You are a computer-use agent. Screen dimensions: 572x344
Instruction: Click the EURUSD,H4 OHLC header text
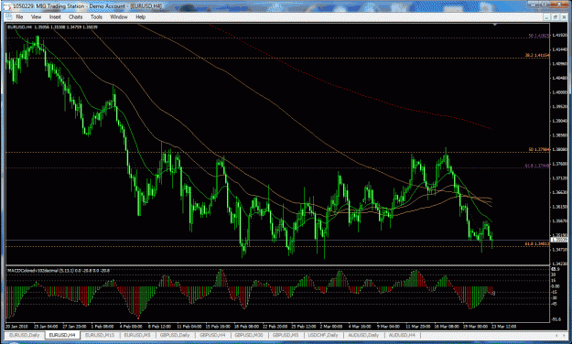click(52, 27)
